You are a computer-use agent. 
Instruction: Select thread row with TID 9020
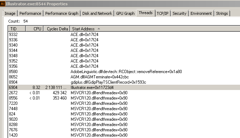[124, 119]
